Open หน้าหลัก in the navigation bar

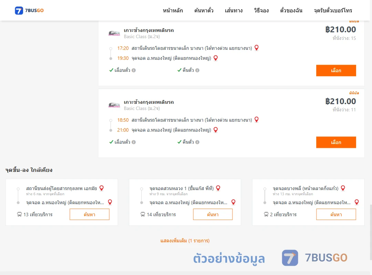pos(173,10)
